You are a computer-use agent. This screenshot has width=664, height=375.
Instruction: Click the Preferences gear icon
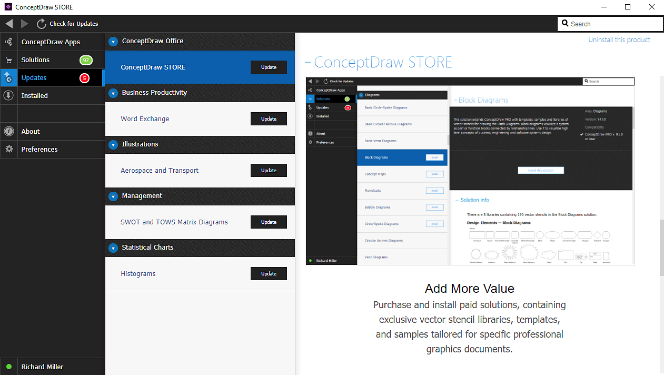[8, 150]
